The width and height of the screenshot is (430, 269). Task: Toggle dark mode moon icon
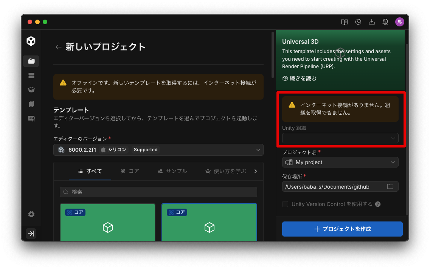click(358, 22)
